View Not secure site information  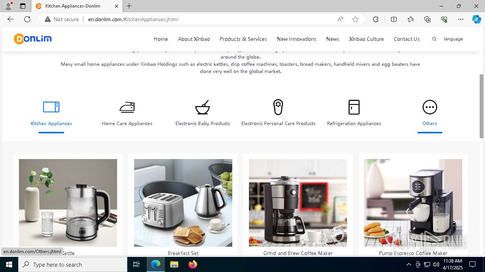coord(62,19)
